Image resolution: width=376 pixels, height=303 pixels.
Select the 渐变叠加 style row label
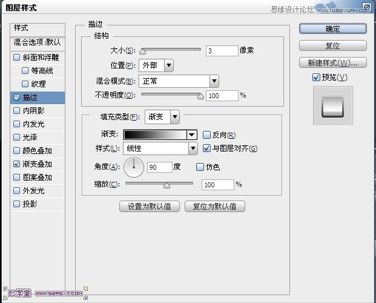[37, 164]
